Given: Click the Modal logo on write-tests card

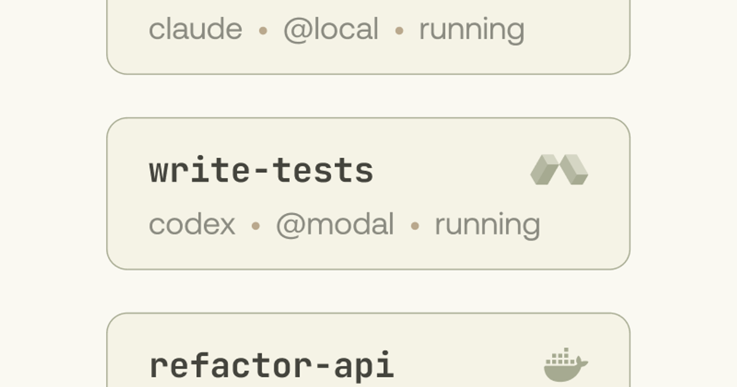Looking at the screenshot, I should 559,170.
